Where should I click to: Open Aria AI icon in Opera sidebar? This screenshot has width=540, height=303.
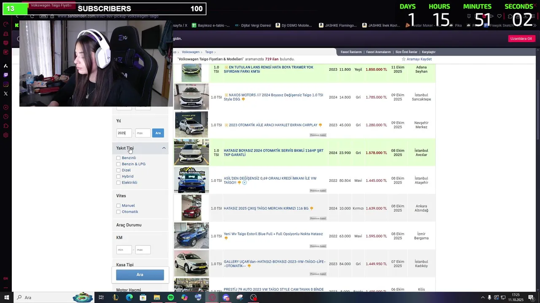click(5, 66)
